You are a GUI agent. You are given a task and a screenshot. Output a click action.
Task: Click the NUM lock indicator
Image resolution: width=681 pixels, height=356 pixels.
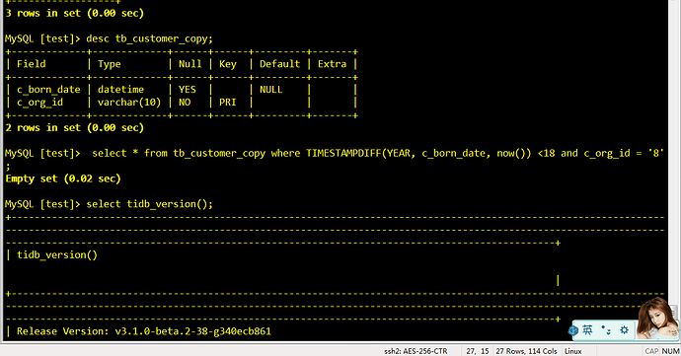click(670, 351)
